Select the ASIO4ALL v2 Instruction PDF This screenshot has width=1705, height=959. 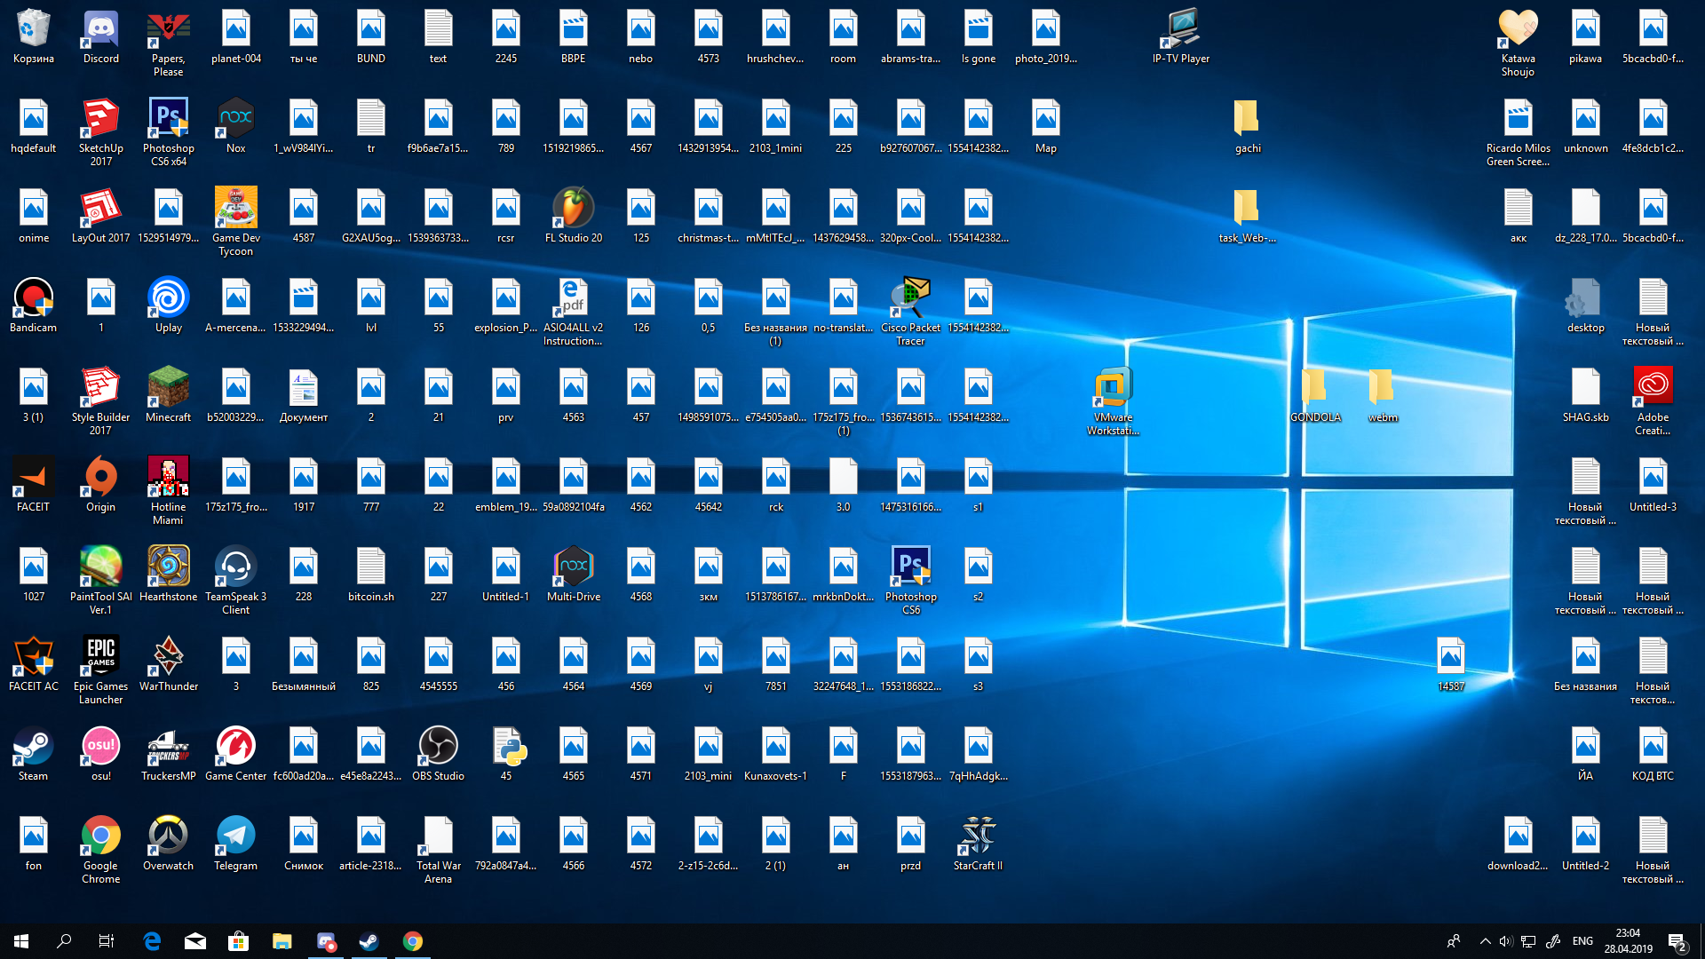click(574, 313)
